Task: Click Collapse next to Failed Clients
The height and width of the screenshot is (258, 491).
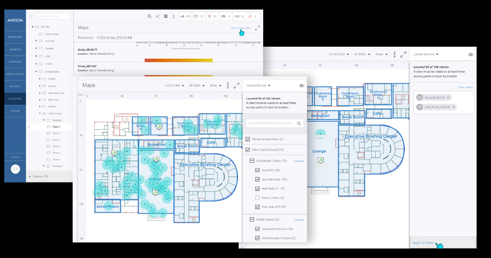Action: [x=299, y=220]
